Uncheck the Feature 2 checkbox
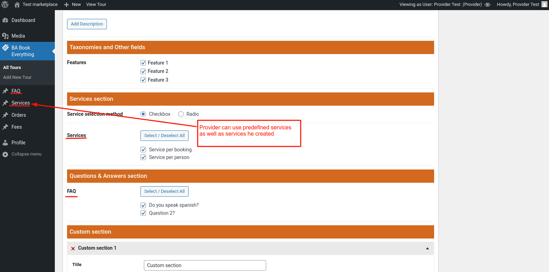 143,71
